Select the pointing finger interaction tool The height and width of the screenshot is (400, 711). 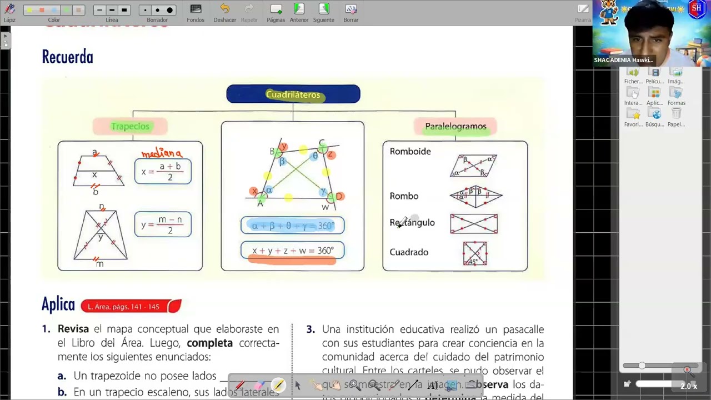(317, 385)
